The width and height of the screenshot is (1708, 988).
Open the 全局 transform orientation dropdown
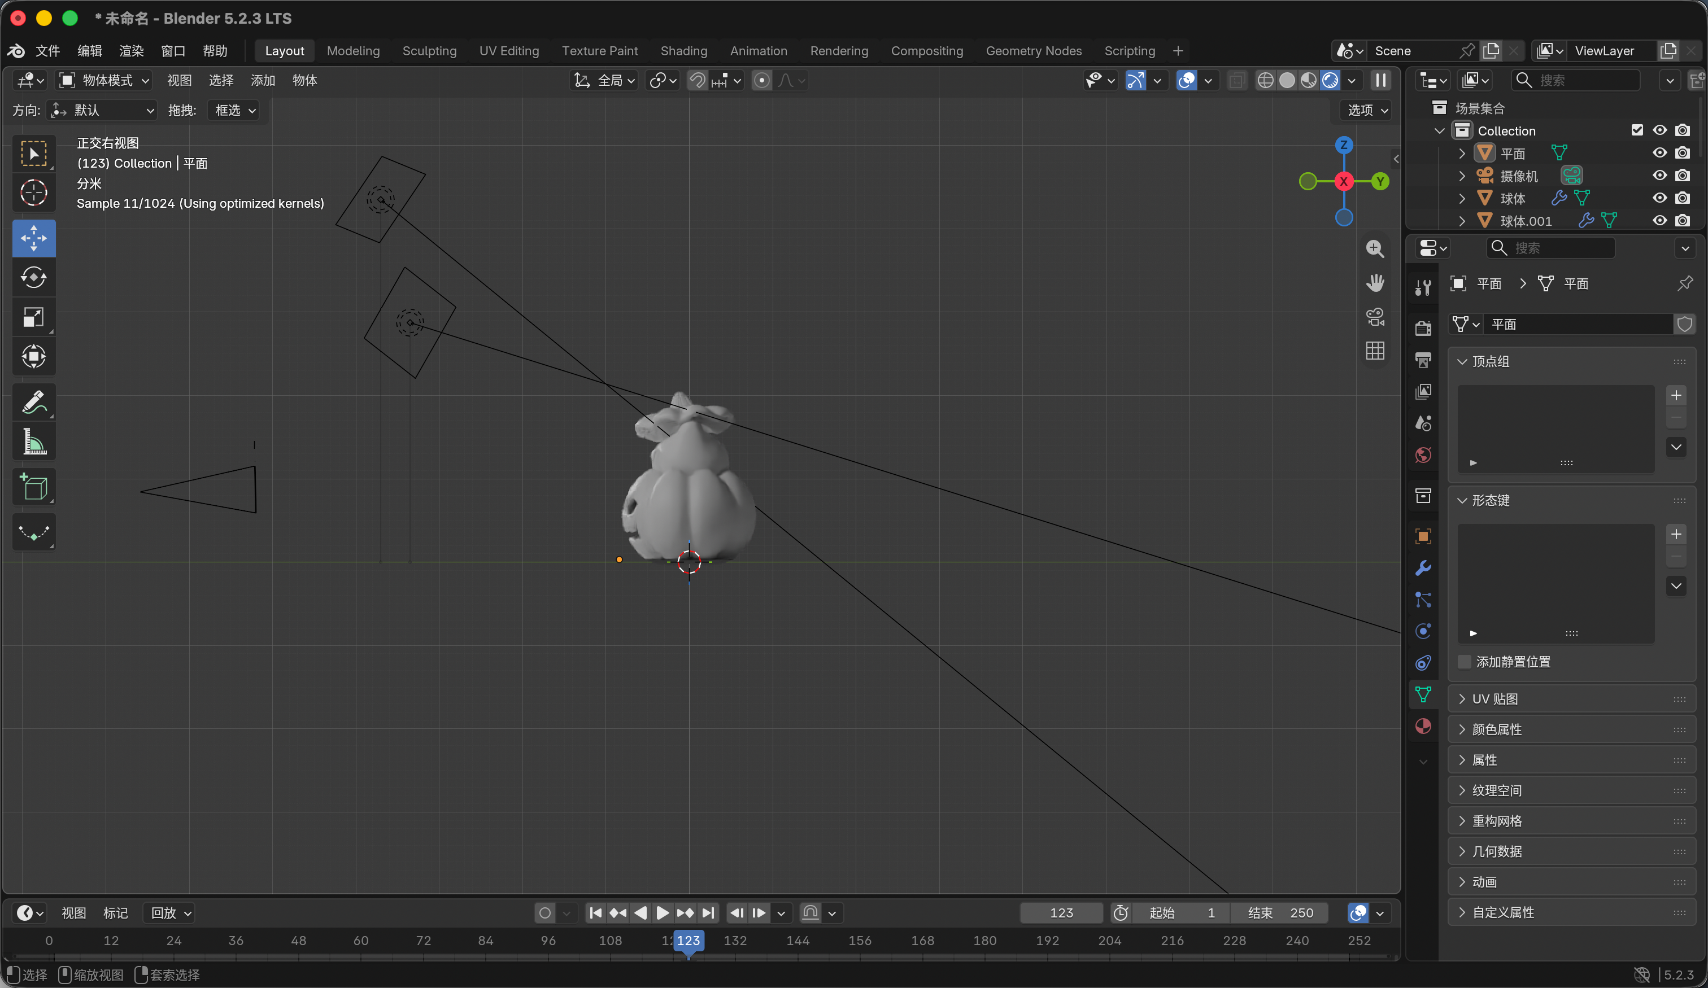click(603, 81)
